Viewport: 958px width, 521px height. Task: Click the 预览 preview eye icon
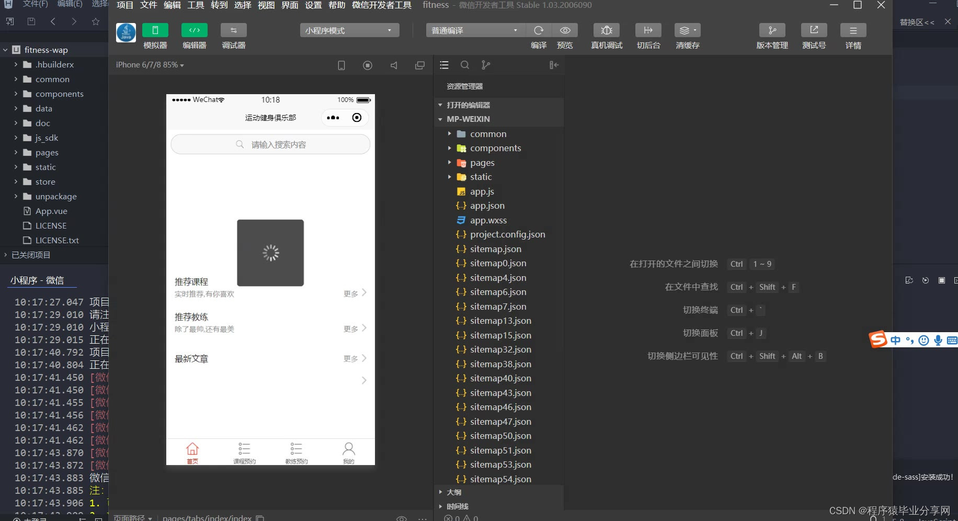coord(565,30)
